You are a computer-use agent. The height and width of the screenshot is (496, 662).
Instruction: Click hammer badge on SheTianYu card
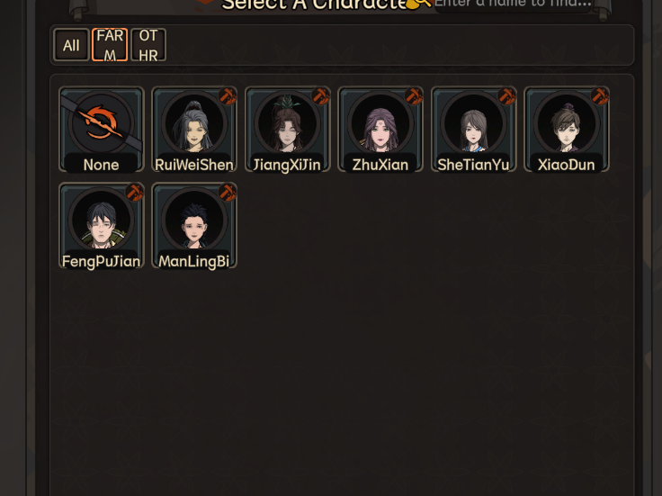tap(507, 96)
